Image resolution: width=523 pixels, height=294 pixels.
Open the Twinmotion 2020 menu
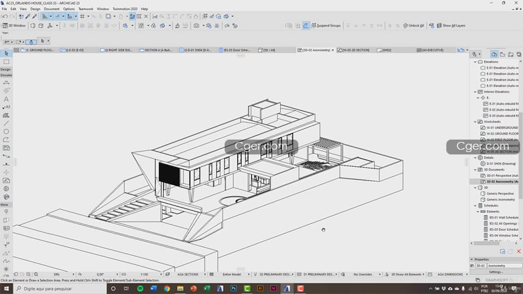click(125, 9)
